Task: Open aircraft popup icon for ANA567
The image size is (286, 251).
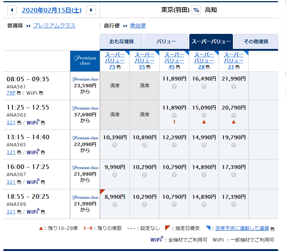Action: pyautogui.click(x=19, y=182)
